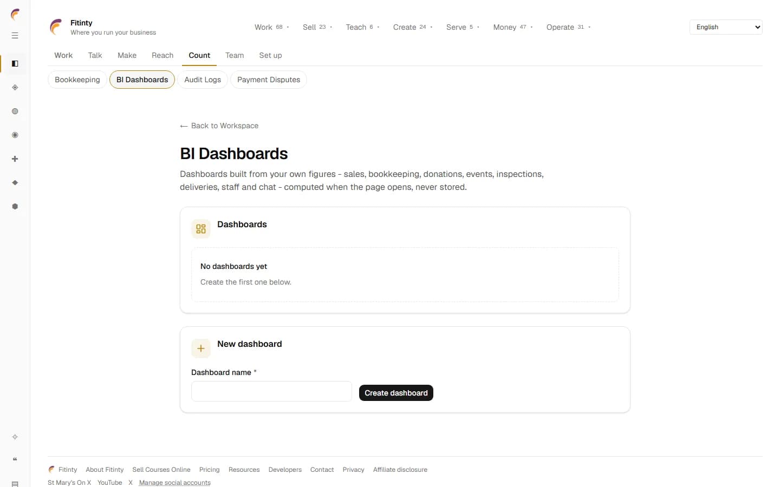Image resolution: width=780 pixels, height=487 pixels.
Task: Open the Contact footer link
Action: point(322,470)
